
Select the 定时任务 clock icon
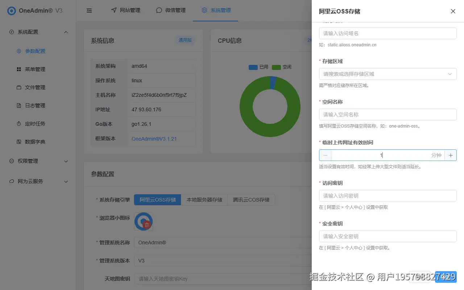tap(19, 123)
